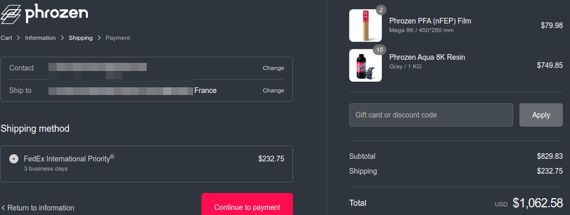
Task: Change the contact information
Action: (273, 68)
